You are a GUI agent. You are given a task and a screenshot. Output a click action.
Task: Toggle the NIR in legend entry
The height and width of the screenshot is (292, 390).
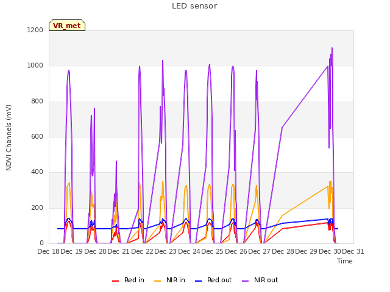coord(169,280)
